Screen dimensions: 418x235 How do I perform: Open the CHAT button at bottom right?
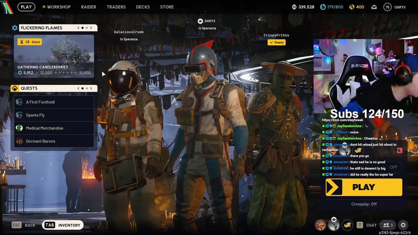point(371,225)
